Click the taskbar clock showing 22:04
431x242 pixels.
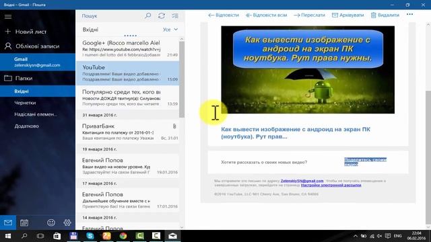pos(416,236)
